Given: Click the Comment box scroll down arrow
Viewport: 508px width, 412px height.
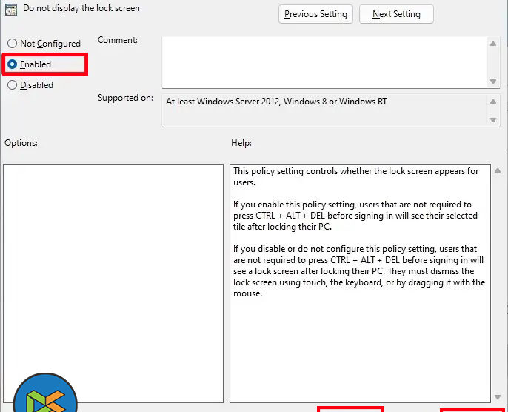Looking at the screenshot, I should click(x=493, y=82).
